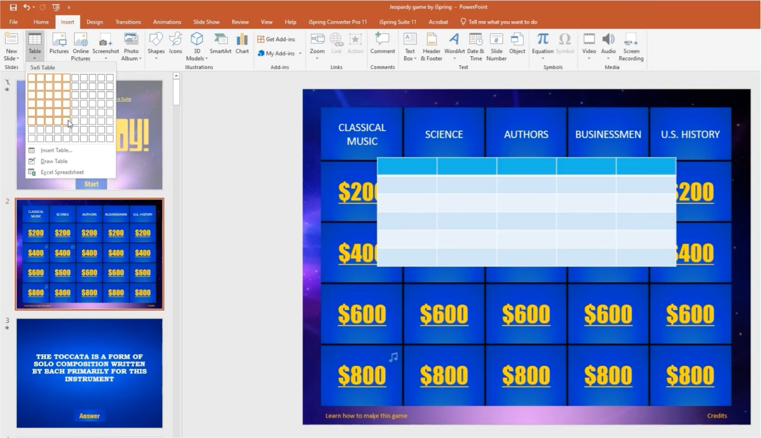This screenshot has width=761, height=438.
Task: Choose Insert Table... from the menu
Action: coord(56,150)
